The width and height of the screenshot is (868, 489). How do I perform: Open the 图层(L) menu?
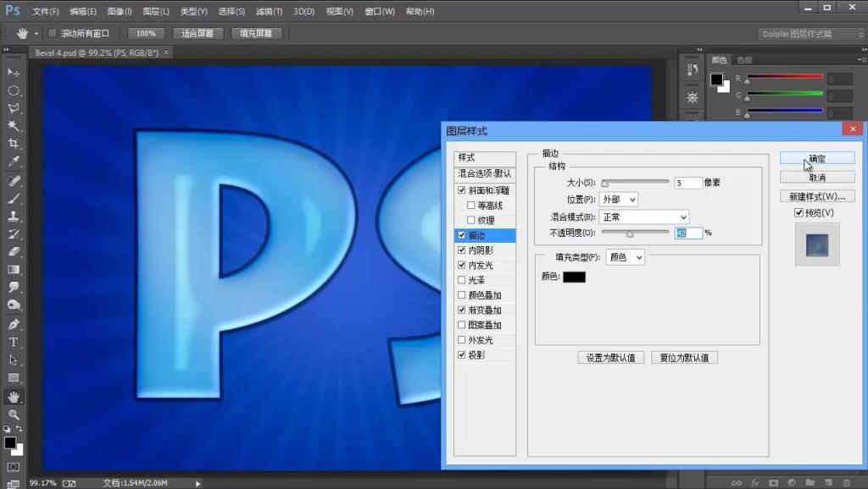click(156, 11)
